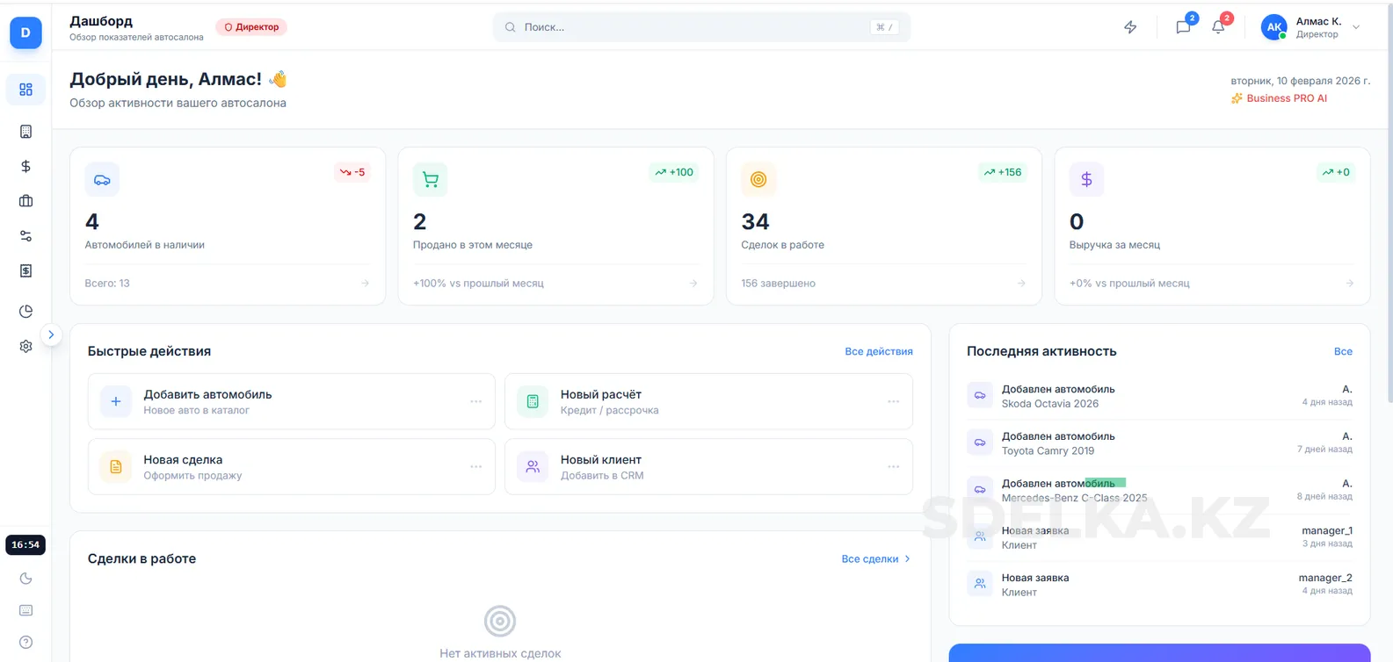Toggle dark mode with the moon icon
Image resolution: width=1393 pixels, height=662 pixels.
(25, 579)
